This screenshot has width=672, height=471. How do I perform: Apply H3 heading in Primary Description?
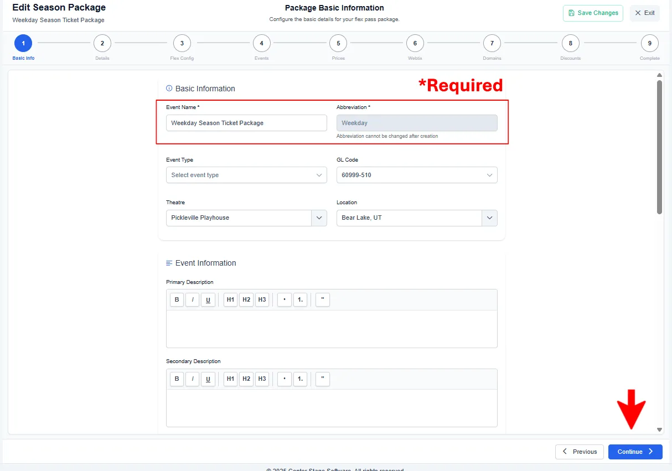coord(262,300)
